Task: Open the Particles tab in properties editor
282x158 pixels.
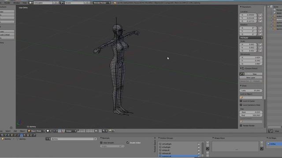Action: 31,135
